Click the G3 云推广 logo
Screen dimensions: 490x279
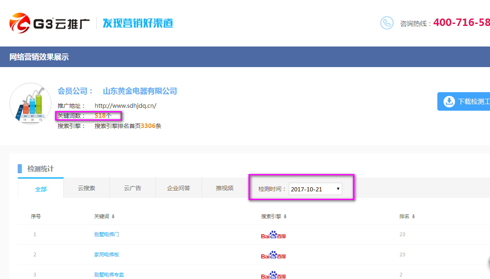(x=49, y=23)
